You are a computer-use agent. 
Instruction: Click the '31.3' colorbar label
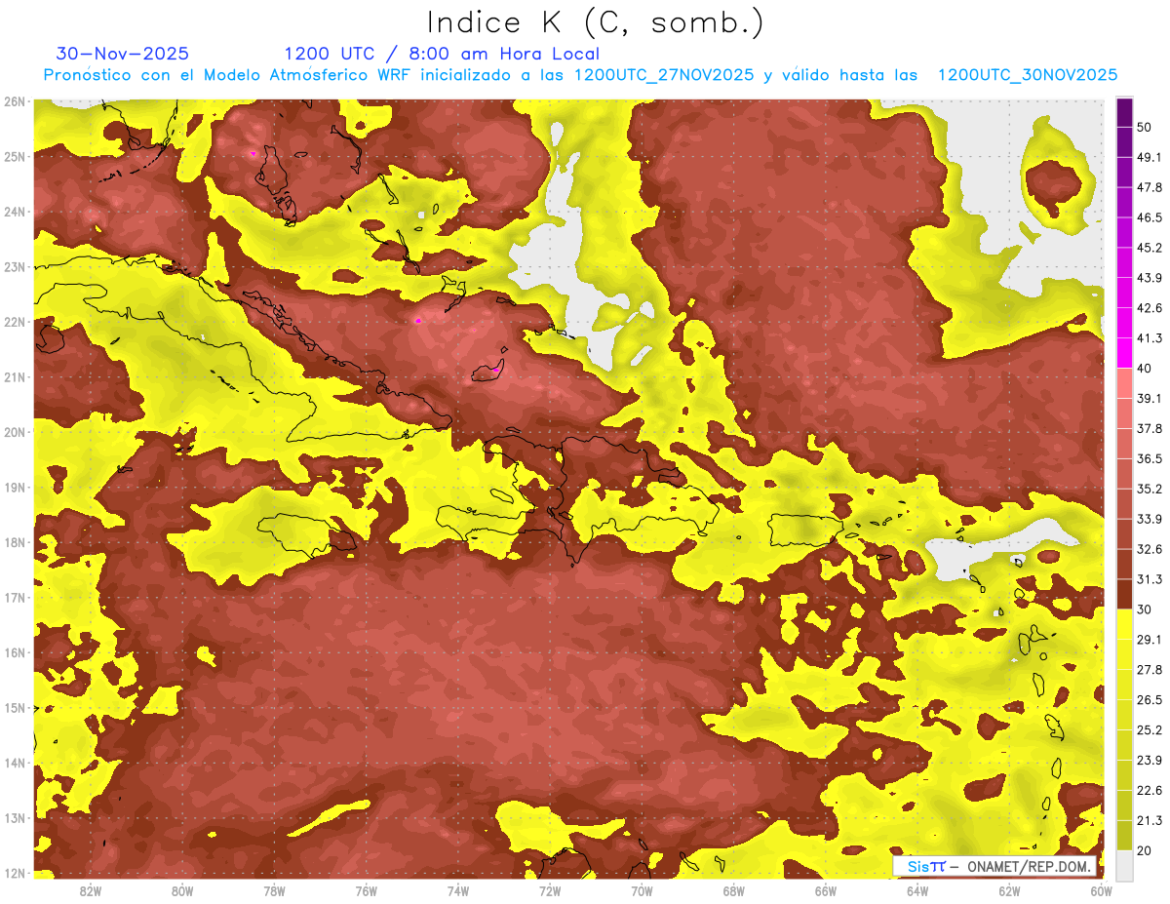coord(1148,579)
